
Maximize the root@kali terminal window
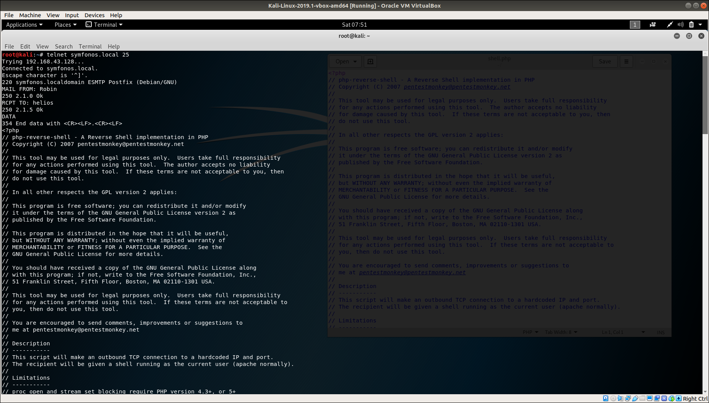[x=689, y=36]
